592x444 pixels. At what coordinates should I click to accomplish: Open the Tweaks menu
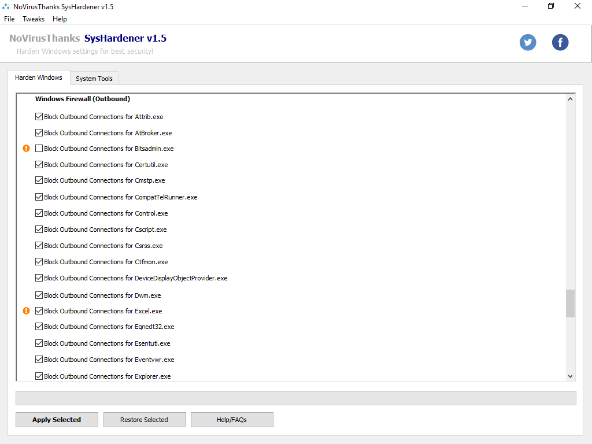click(x=34, y=19)
